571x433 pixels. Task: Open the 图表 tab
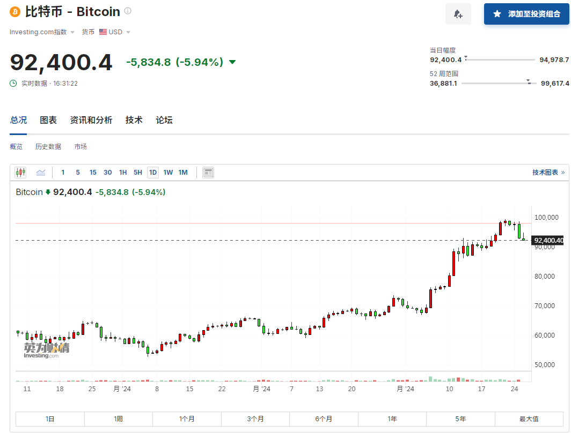[x=48, y=121]
